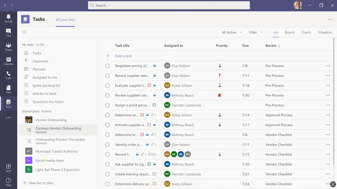The image size is (337, 189).
Task: Switch to the Schedule view tab
Action: (x=325, y=32)
